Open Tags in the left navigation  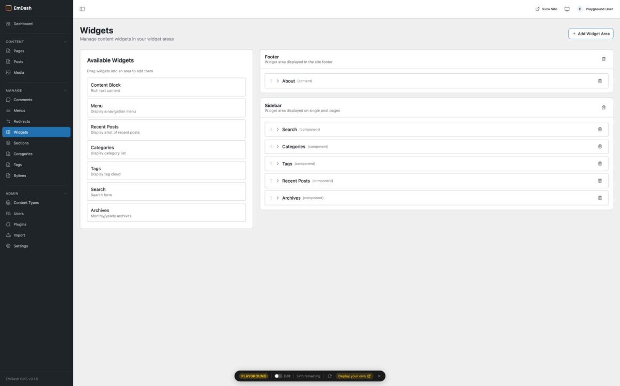click(36, 165)
